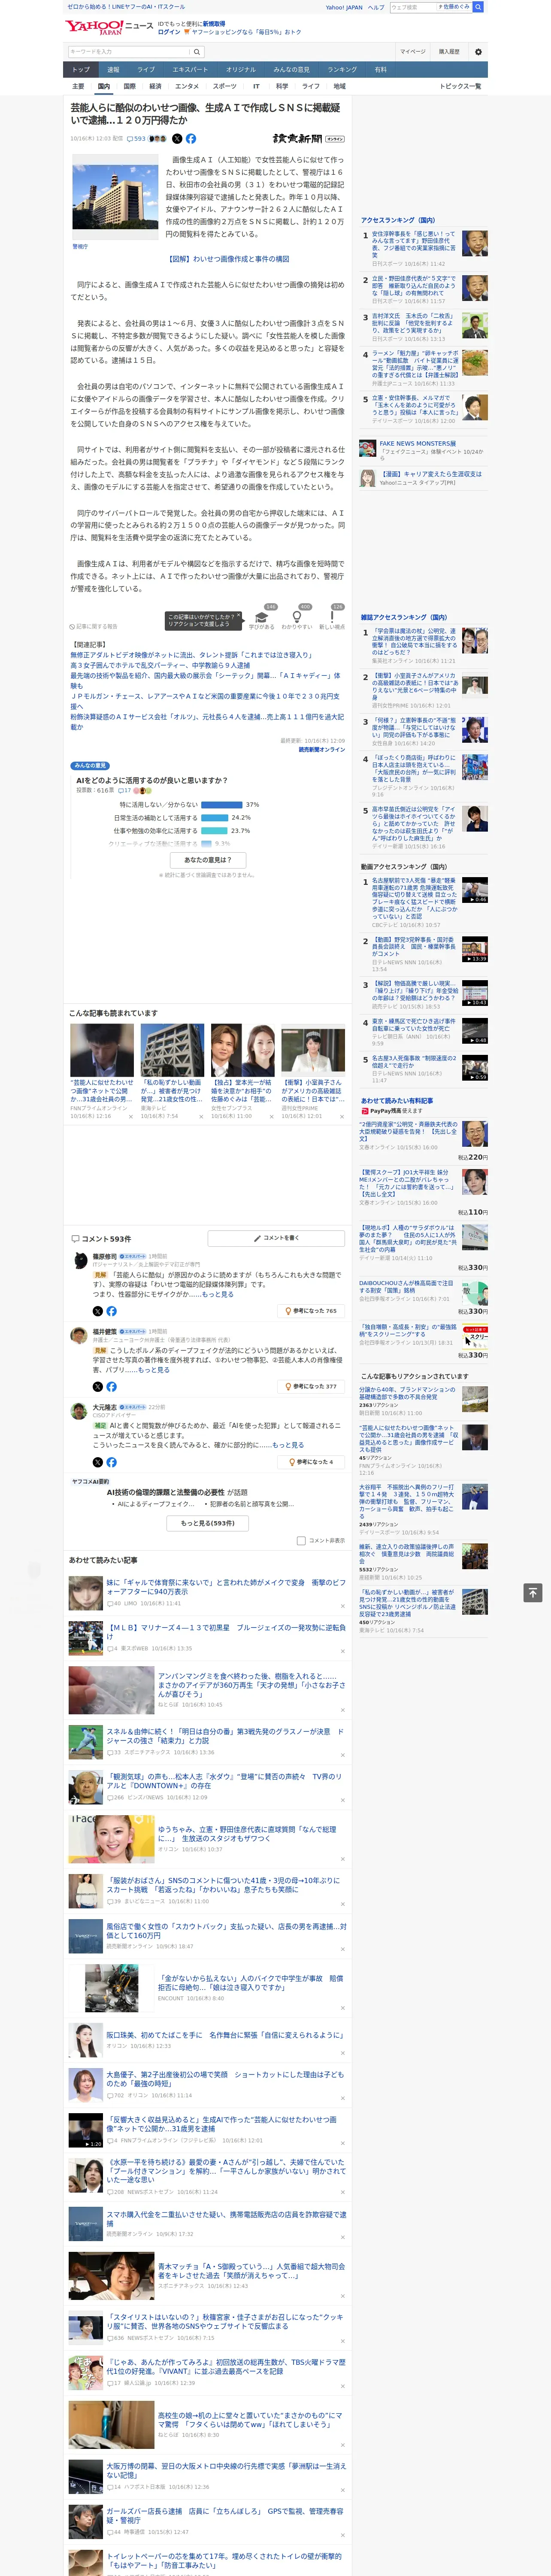Click the あなたの意見は？ poll button
The image size is (551, 2576).
tap(208, 860)
